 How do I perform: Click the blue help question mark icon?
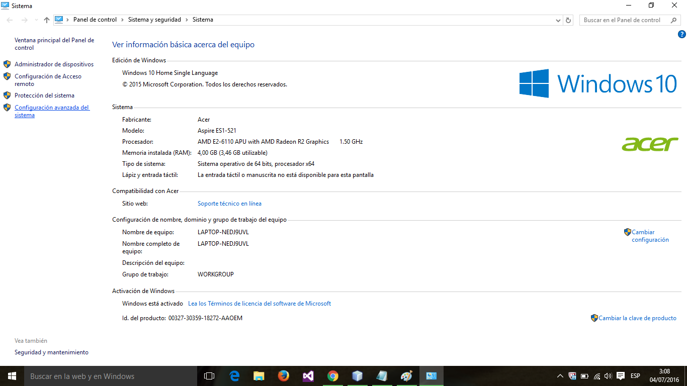click(x=682, y=35)
